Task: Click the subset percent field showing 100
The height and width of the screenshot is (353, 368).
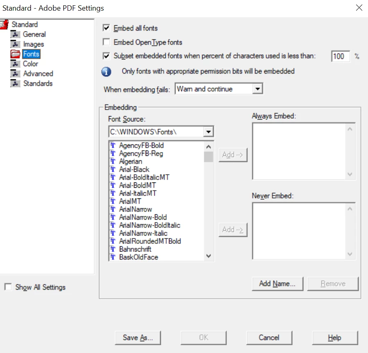Action: [341, 56]
